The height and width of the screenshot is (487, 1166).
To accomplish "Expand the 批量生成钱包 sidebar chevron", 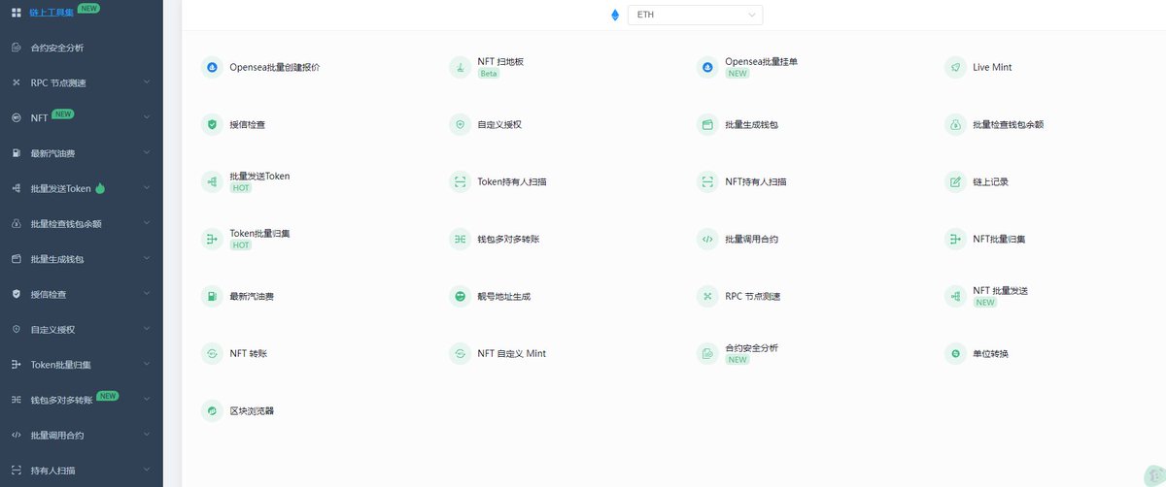I will (x=147, y=259).
